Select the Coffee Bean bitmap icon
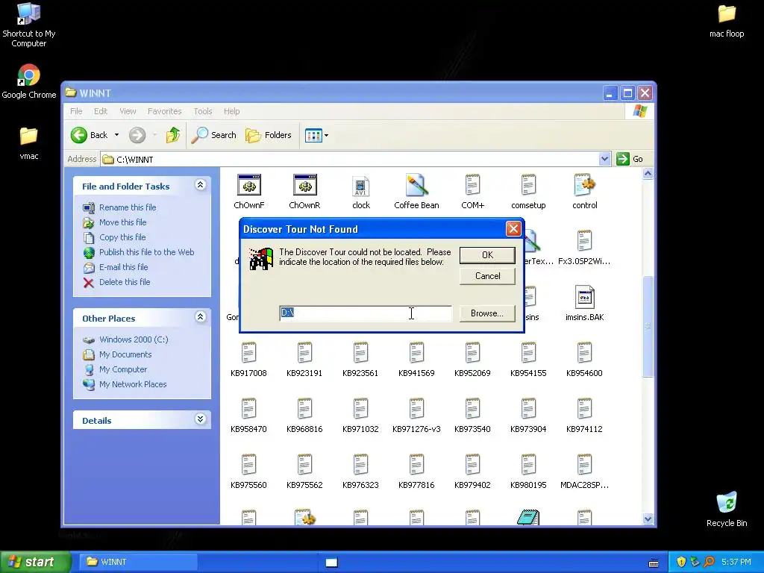This screenshot has width=764, height=573. point(416,186)
